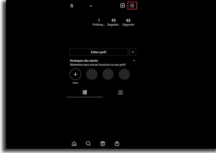
Task: Open the hamburger menu icon
Action: pos(132,6)
